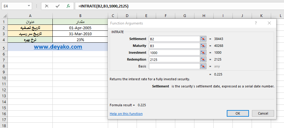Expand the Name Box dropdown arrow
Image resolution: width=284 pixels, height=128 pixels.
coord(29,6)
